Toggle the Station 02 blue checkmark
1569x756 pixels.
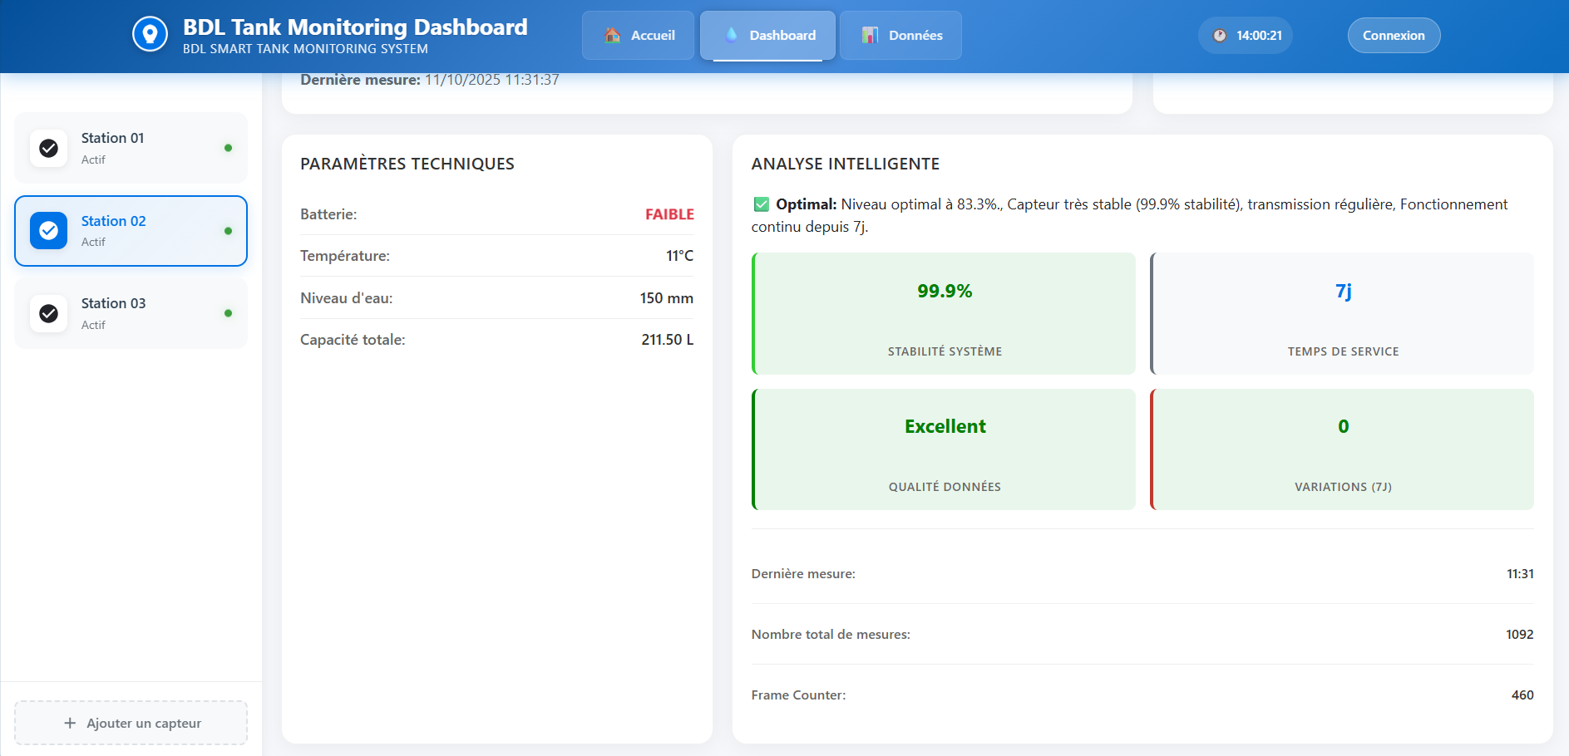pos(49,231)
